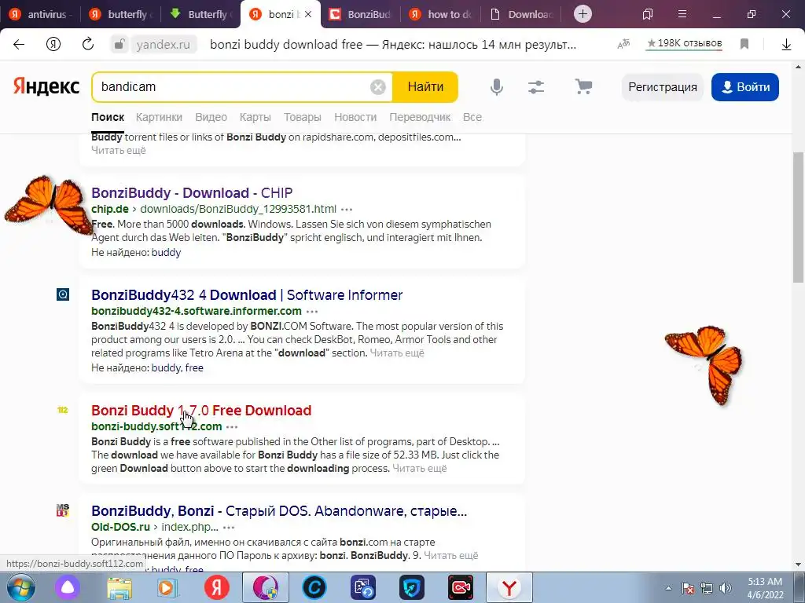Start voice search with the microphone icon

(497, 87)
